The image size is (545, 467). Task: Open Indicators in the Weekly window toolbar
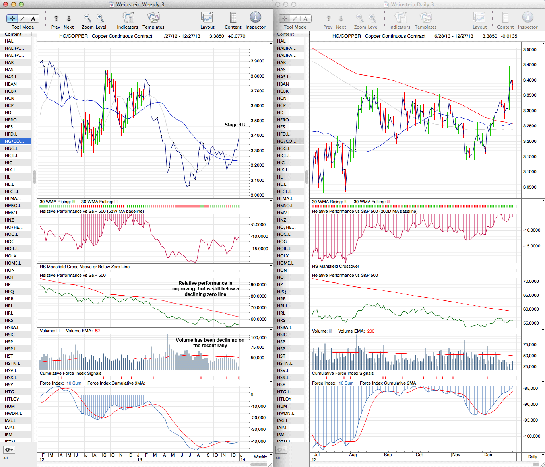pos(128,18)
